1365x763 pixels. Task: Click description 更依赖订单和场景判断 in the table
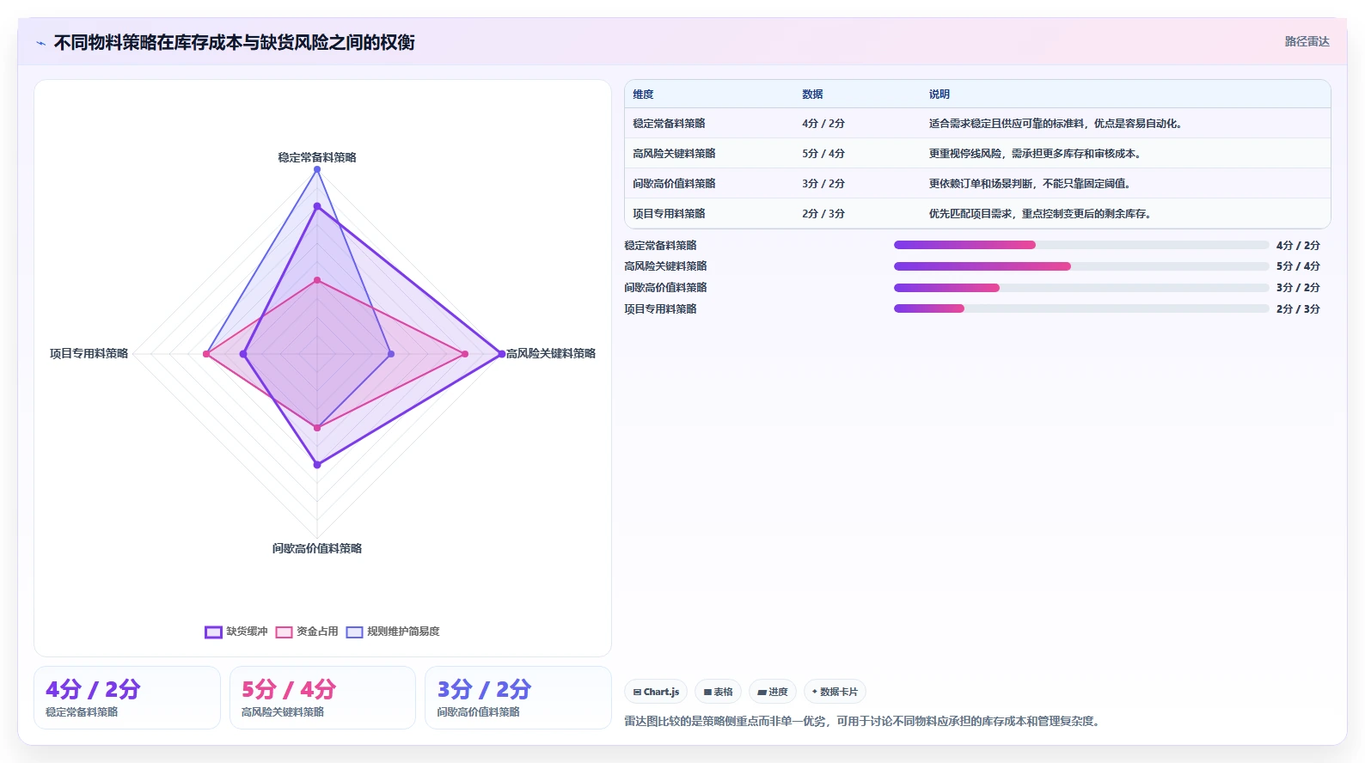1030,184
